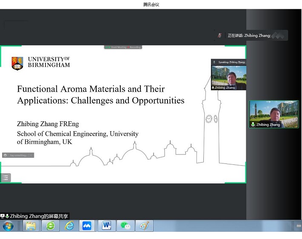Screen dimensions: 302x239
Task: Launch the green 360 browser in taskbar
Action: [x=50, y=226]
